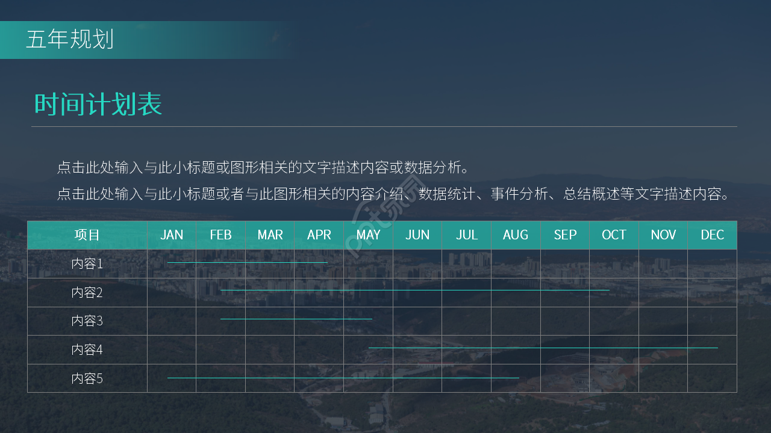Click the description line ending with 文字描述内容。

point(394,194)
